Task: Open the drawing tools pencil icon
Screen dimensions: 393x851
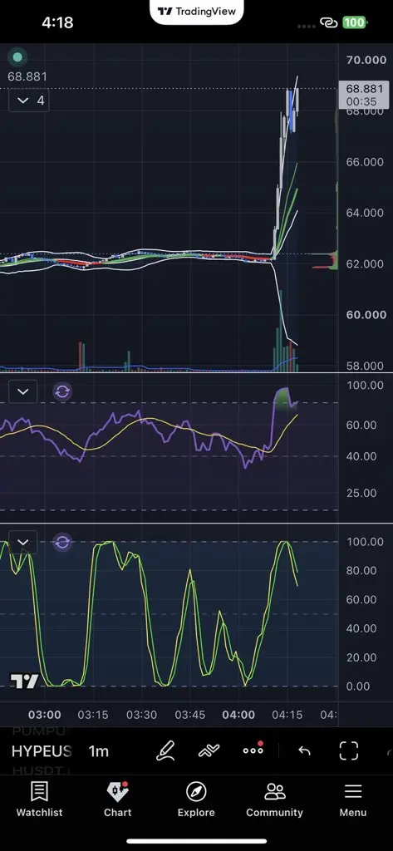Action: click(166, 750)
